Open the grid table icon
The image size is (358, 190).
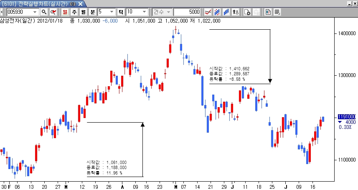pos(277,12)
